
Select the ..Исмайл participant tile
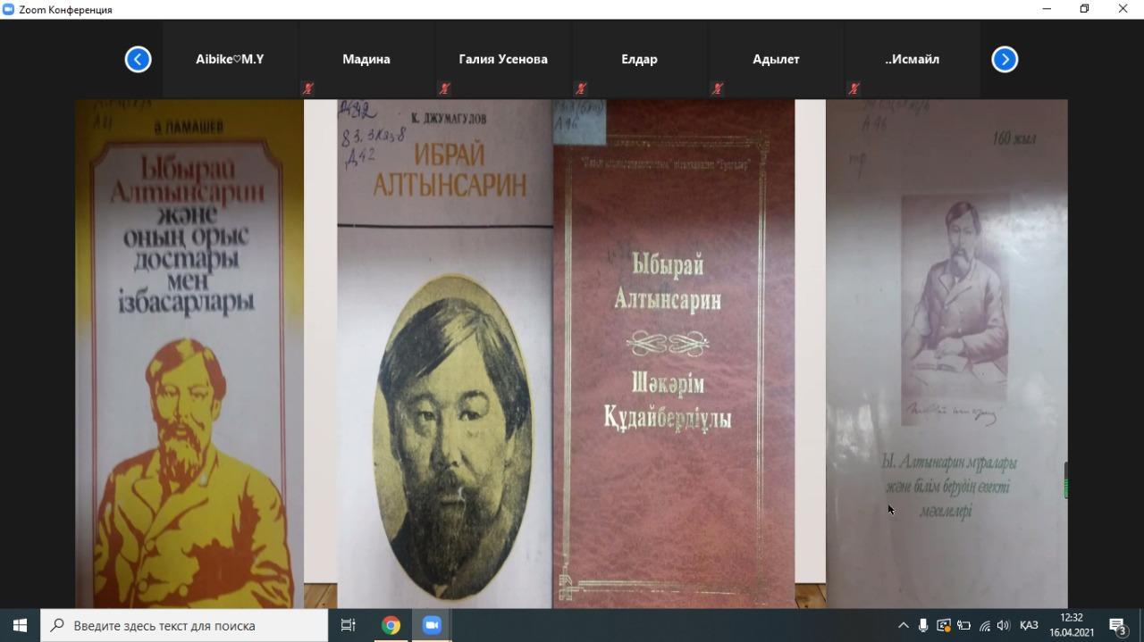click(913, 60)
